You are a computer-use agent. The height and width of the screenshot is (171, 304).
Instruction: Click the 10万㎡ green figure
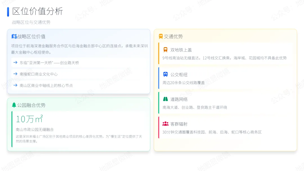coord(29,119)
